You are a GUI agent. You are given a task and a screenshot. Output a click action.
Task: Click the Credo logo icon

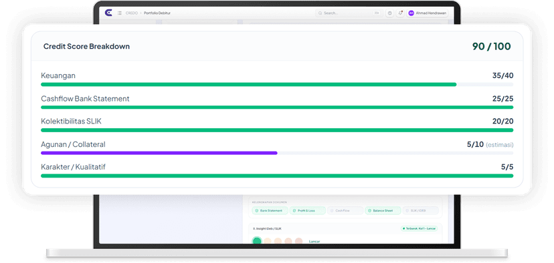pyautogui.click(x=108, y=13)
